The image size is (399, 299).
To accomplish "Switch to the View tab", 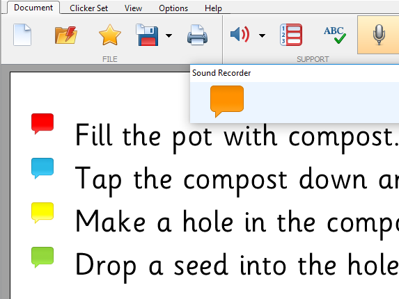I will click(x=133, y=8).
